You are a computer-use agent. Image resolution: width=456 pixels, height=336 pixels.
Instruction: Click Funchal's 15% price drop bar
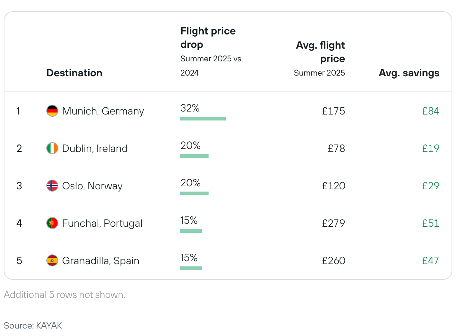click(x=191, y=231)
